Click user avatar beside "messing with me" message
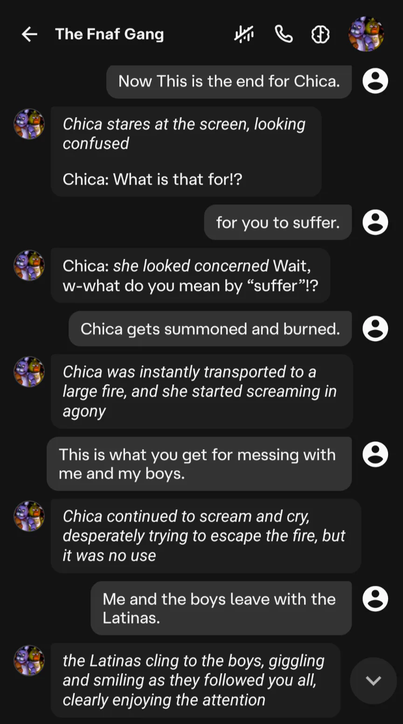This screenshot has width=403, height=724. point(375,454)
